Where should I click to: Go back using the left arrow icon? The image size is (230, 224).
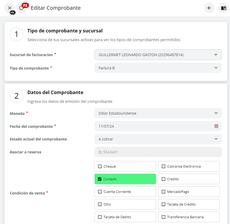[x=209, y=8]
